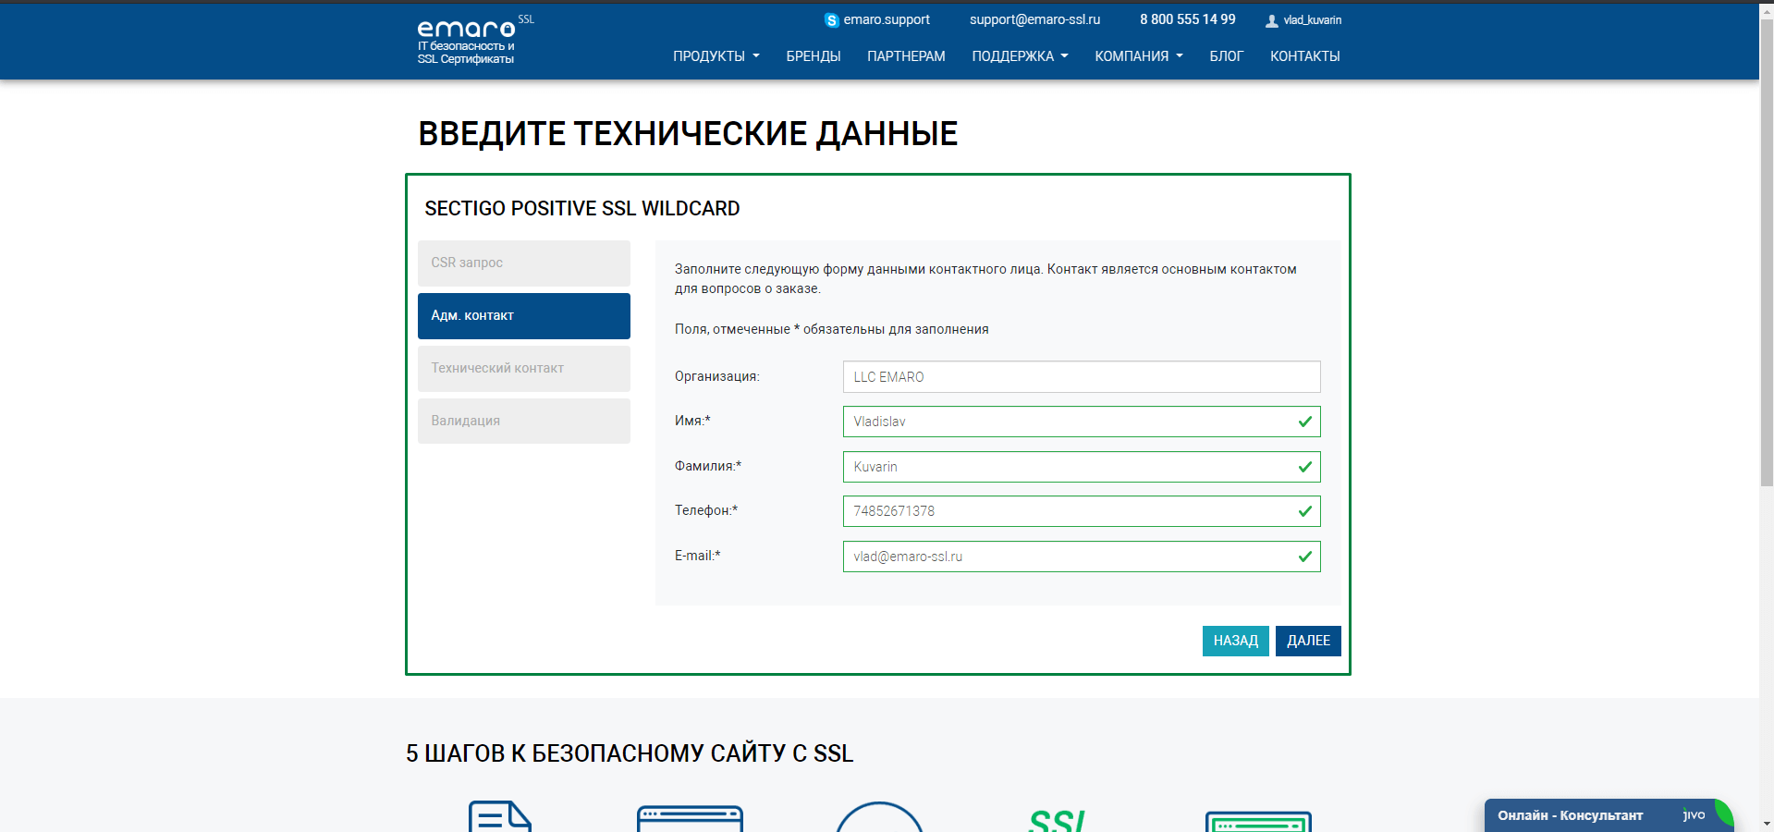Select the Технический контакт step tab

tap(524, 369)
